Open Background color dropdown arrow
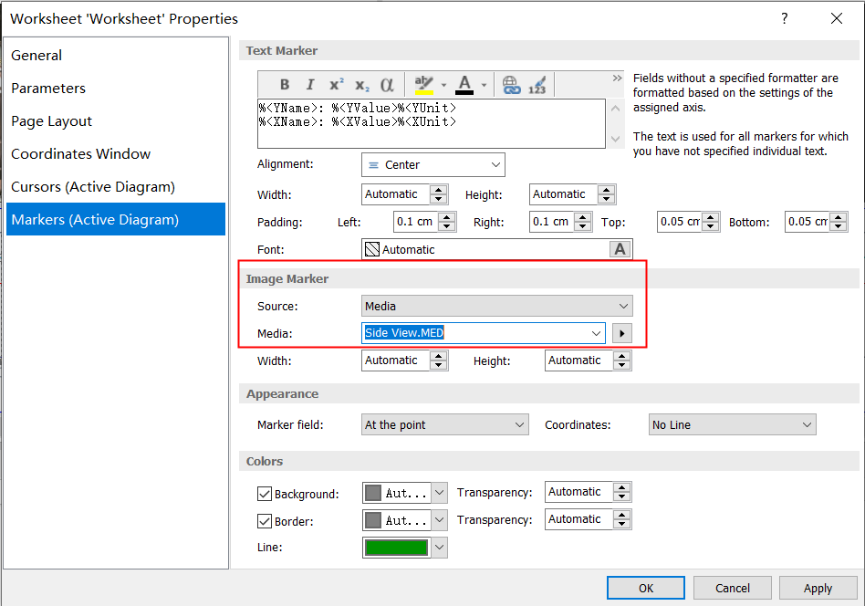 [439, 493]
